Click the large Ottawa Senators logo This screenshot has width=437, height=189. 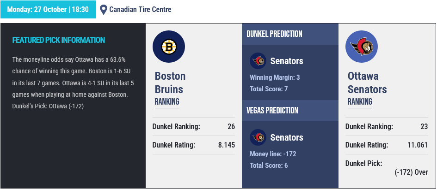point(362,47)
